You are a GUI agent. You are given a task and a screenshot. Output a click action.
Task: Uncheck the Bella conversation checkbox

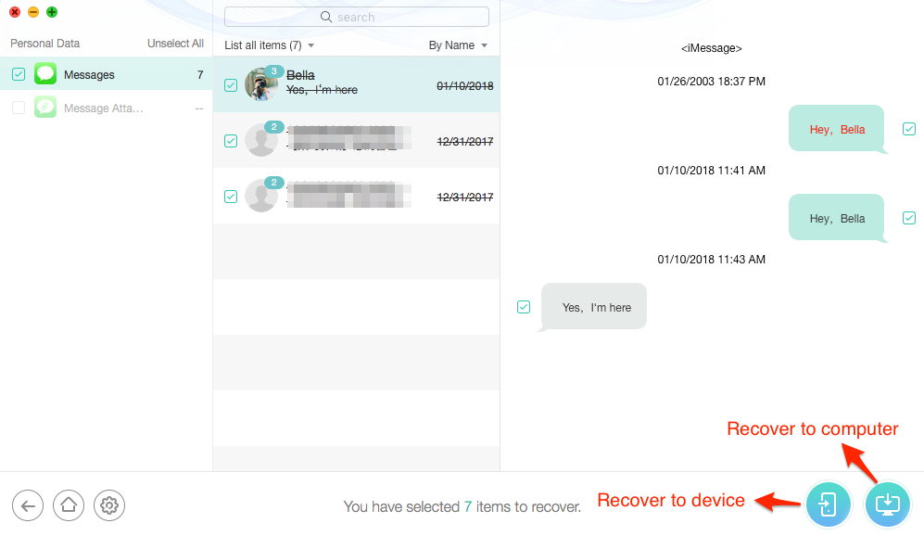click(x=231, y=85)
